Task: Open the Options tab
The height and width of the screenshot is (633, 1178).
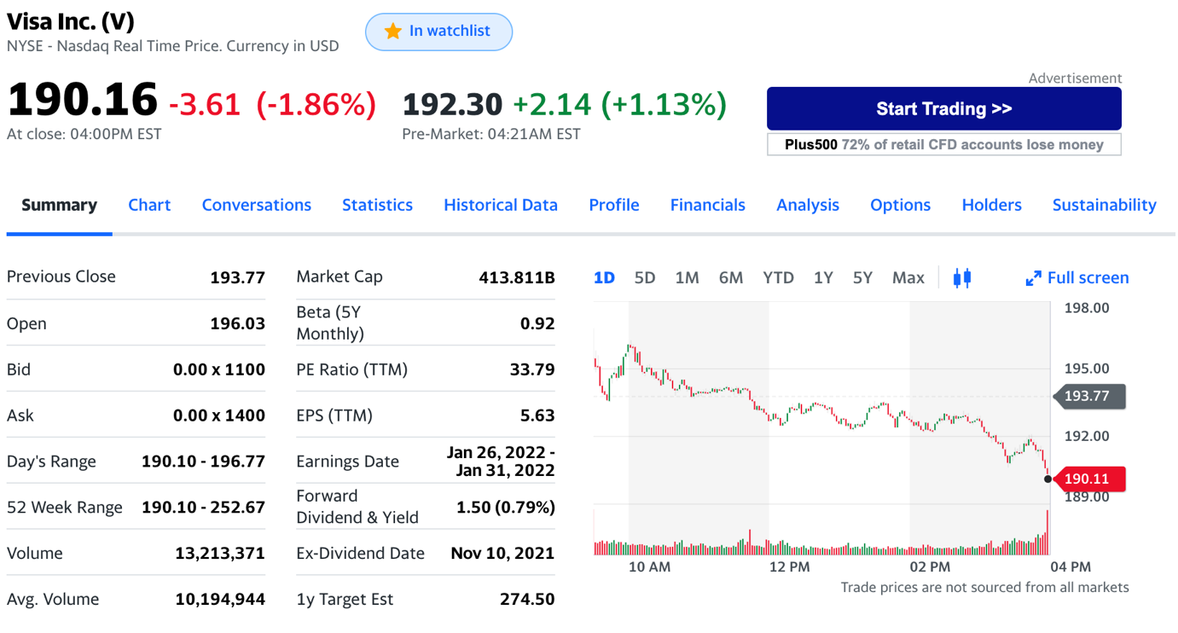Action: (x=900, y=205)
